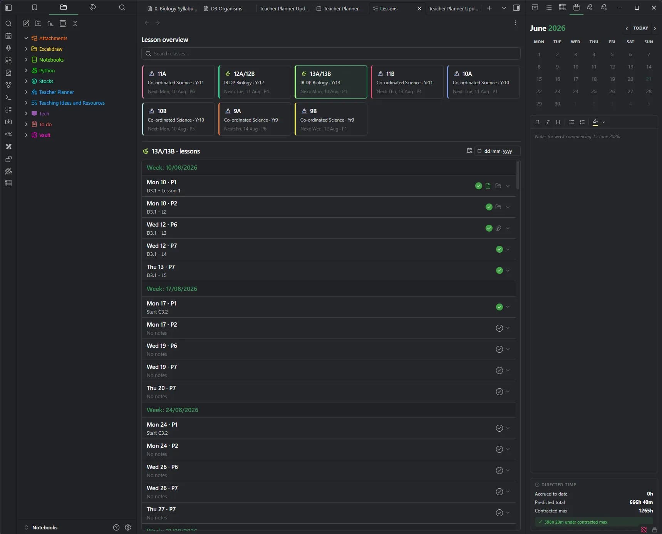Collapse the Attachments folder

click(26, 38)
